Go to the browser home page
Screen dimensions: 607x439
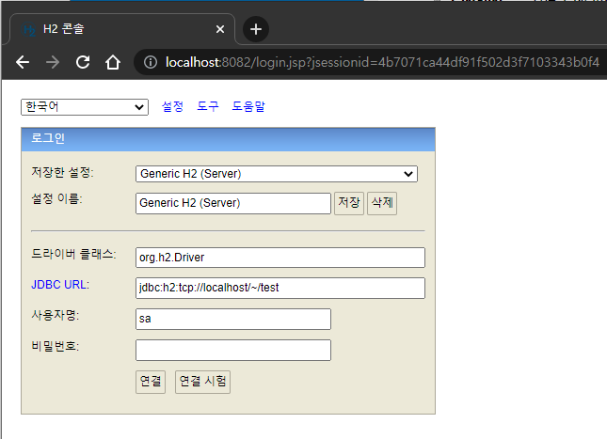113,62
